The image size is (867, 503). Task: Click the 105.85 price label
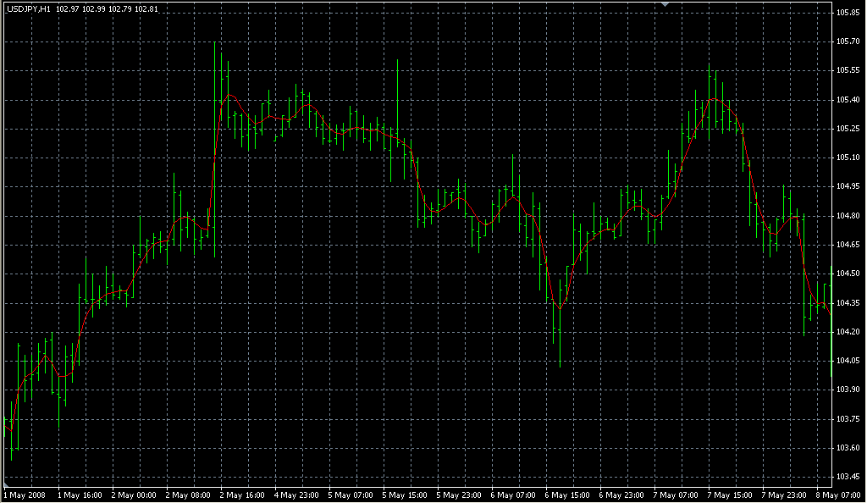848,12
